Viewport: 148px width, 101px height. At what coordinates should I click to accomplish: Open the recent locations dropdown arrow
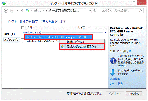pos(17,11)
